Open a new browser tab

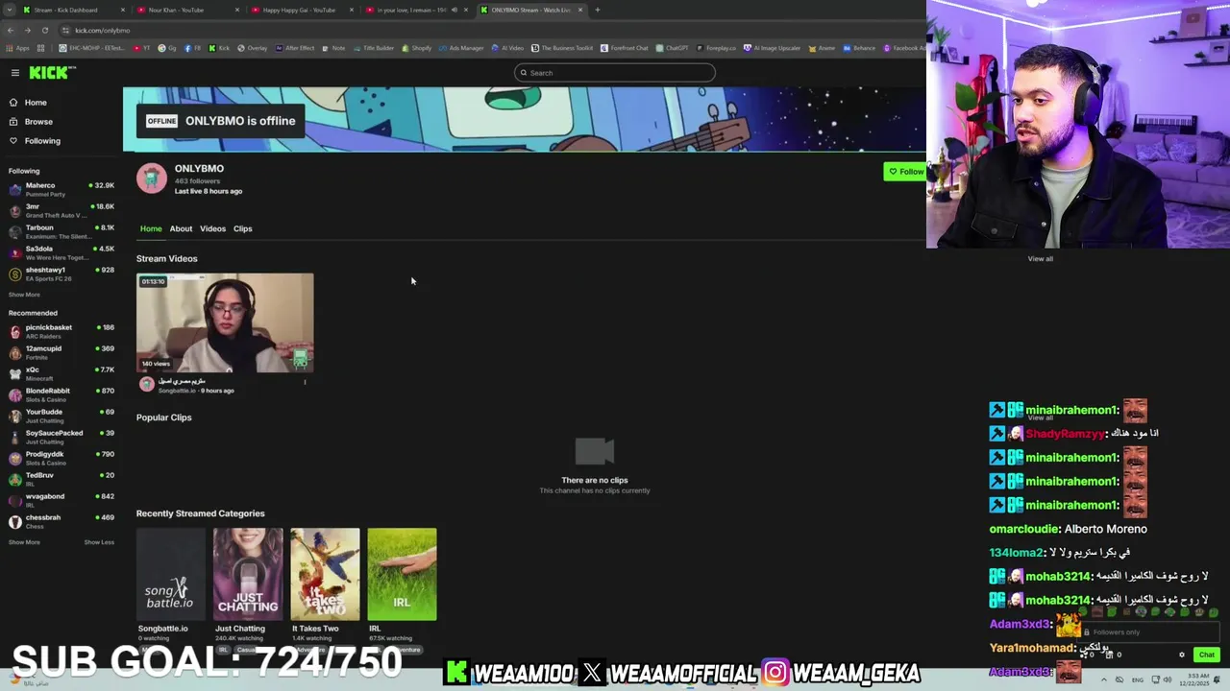[x=597, y=10]
